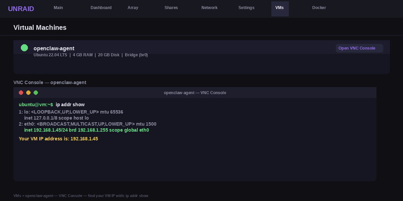Select the VMs tab
This screenshot has height=201, width=403.
click(279, 8)
